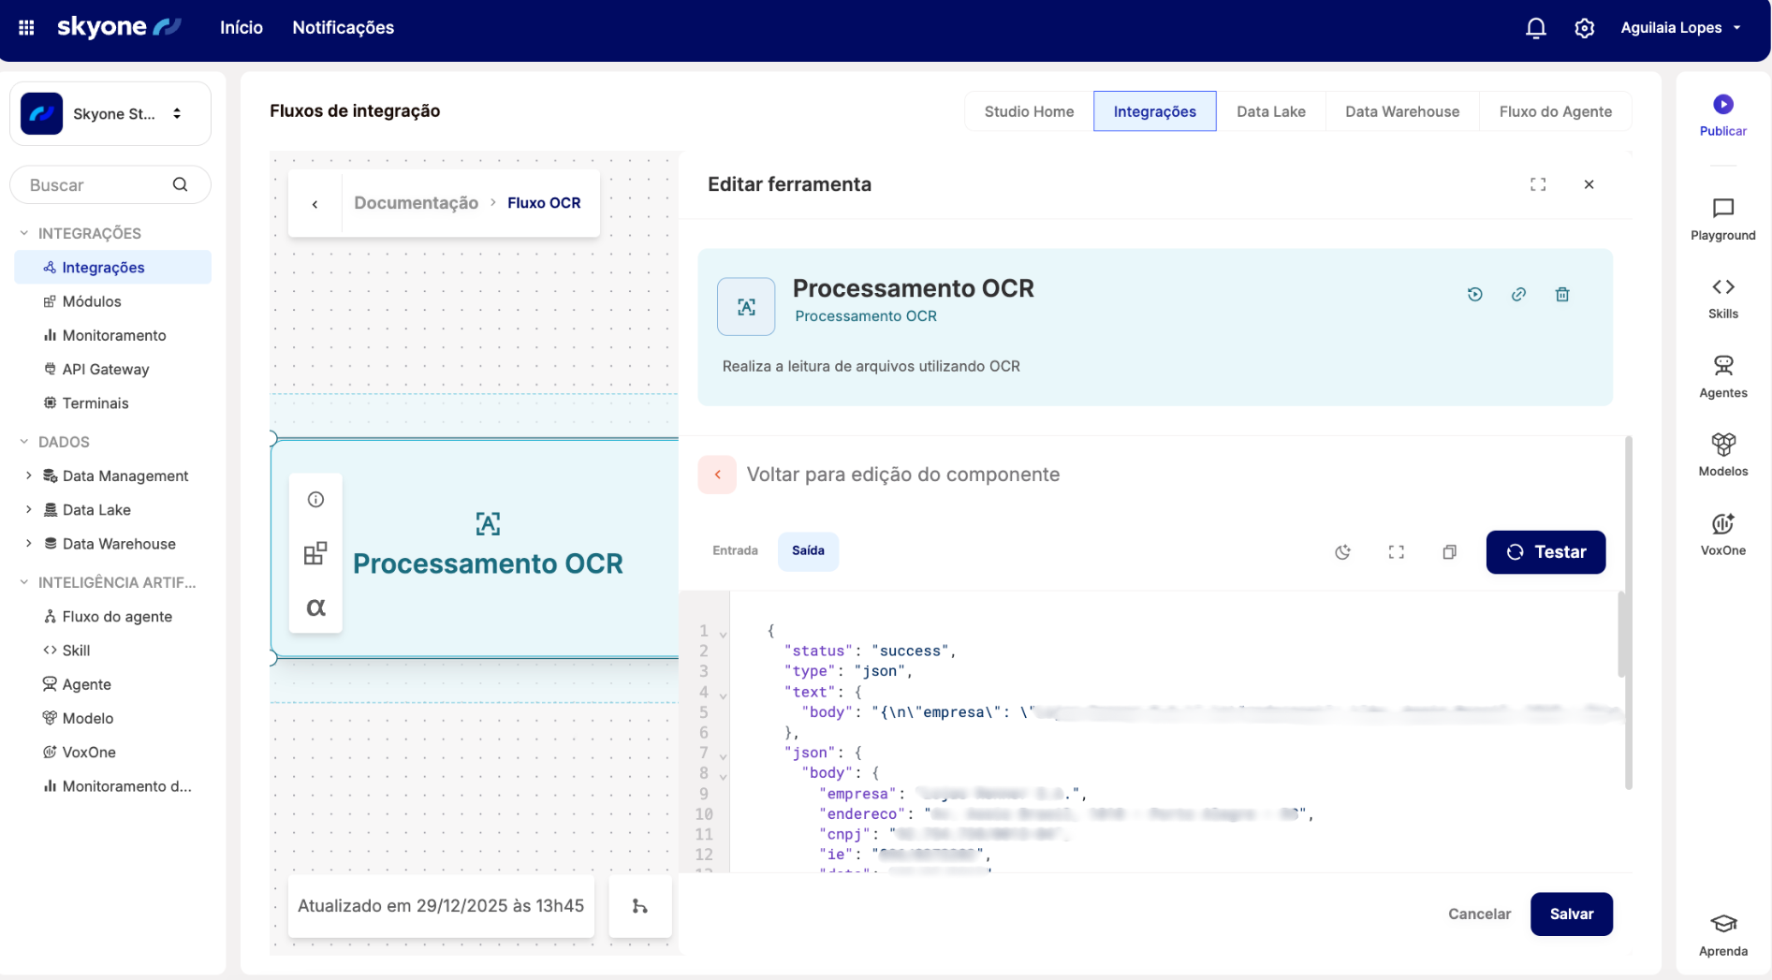Open VoxOne in the right sidebar

[x=1722, y=534]
